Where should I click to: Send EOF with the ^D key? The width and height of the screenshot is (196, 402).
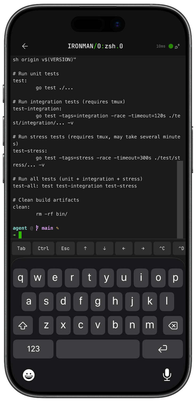tap(181, 248)
